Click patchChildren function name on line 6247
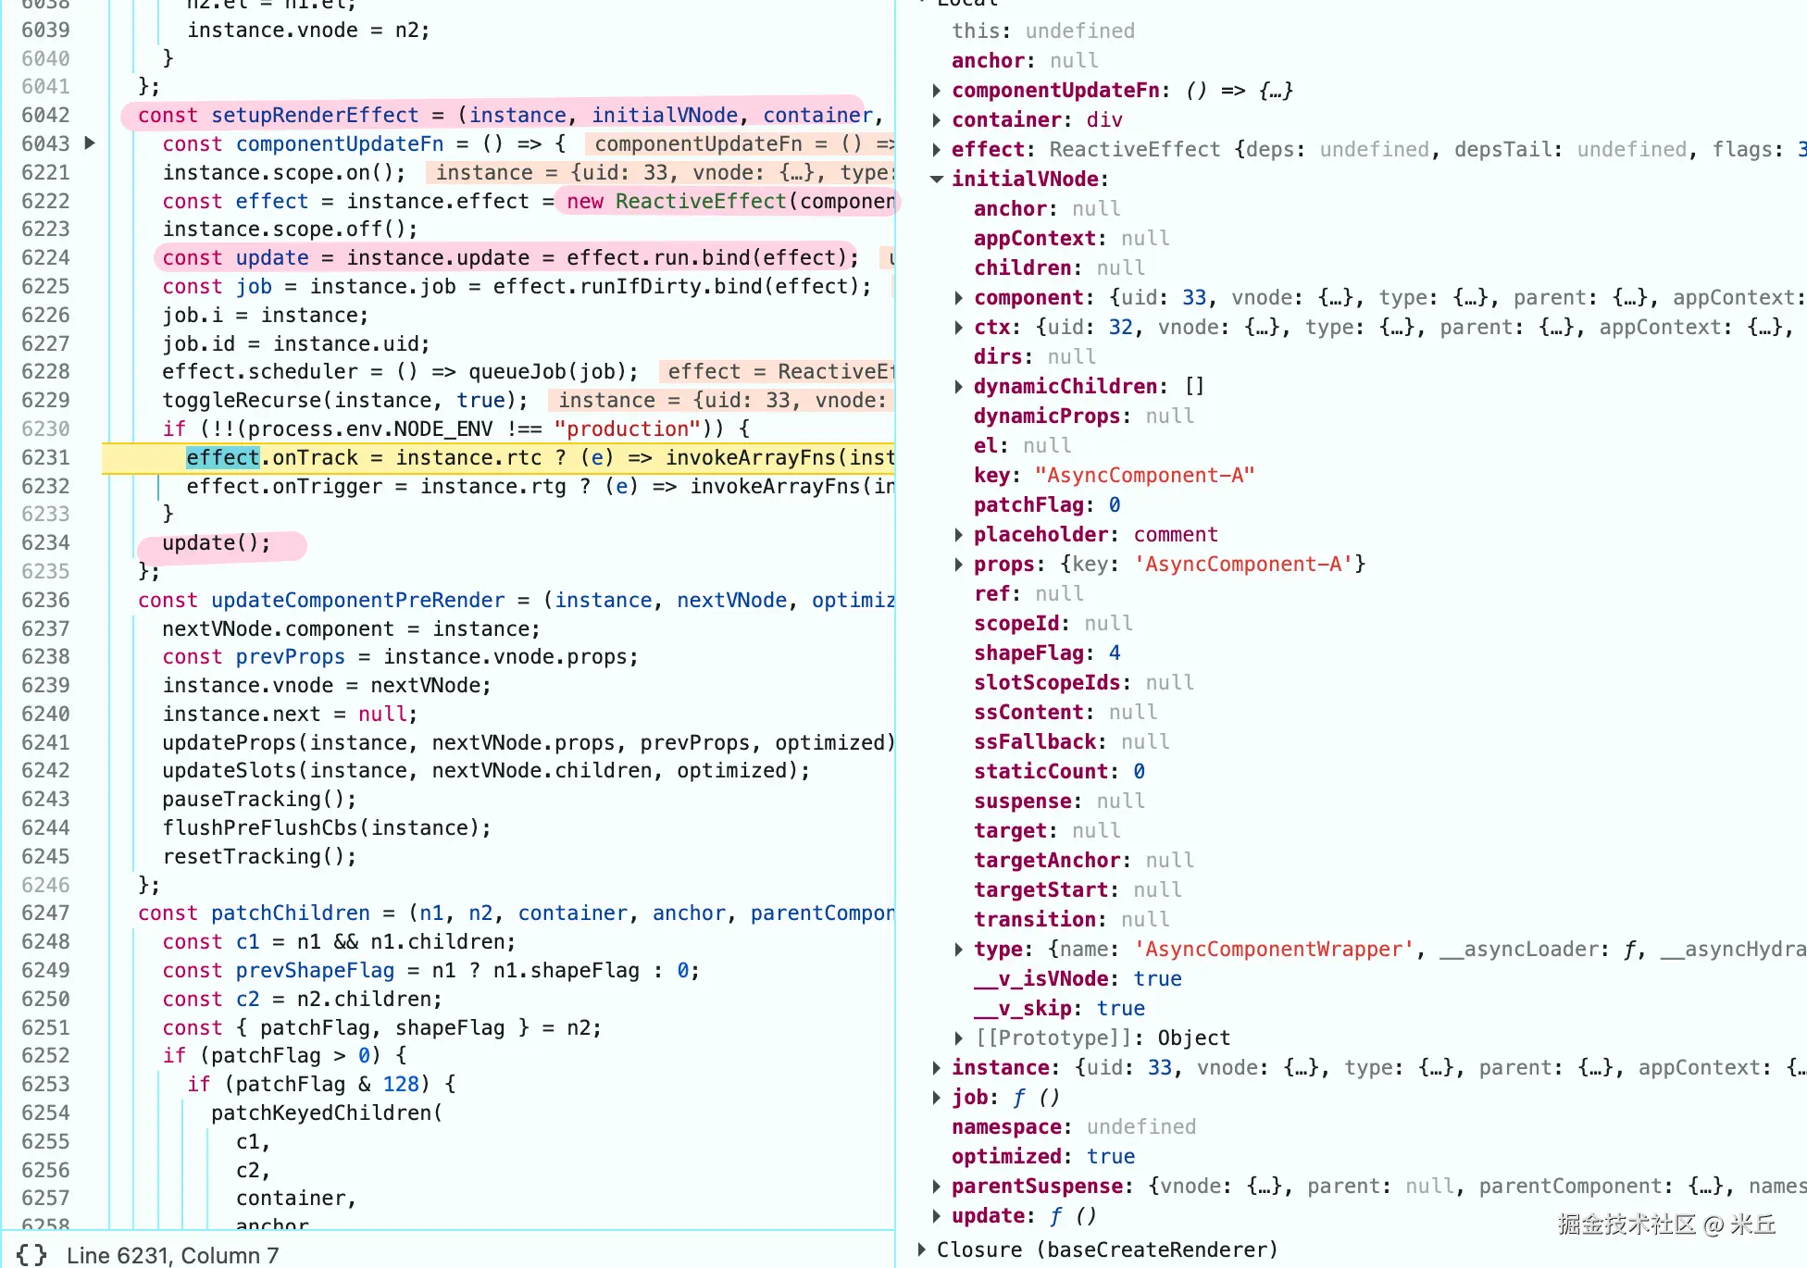The width and height of the screenshot is (1807, 1268). [x=291, y=913]
